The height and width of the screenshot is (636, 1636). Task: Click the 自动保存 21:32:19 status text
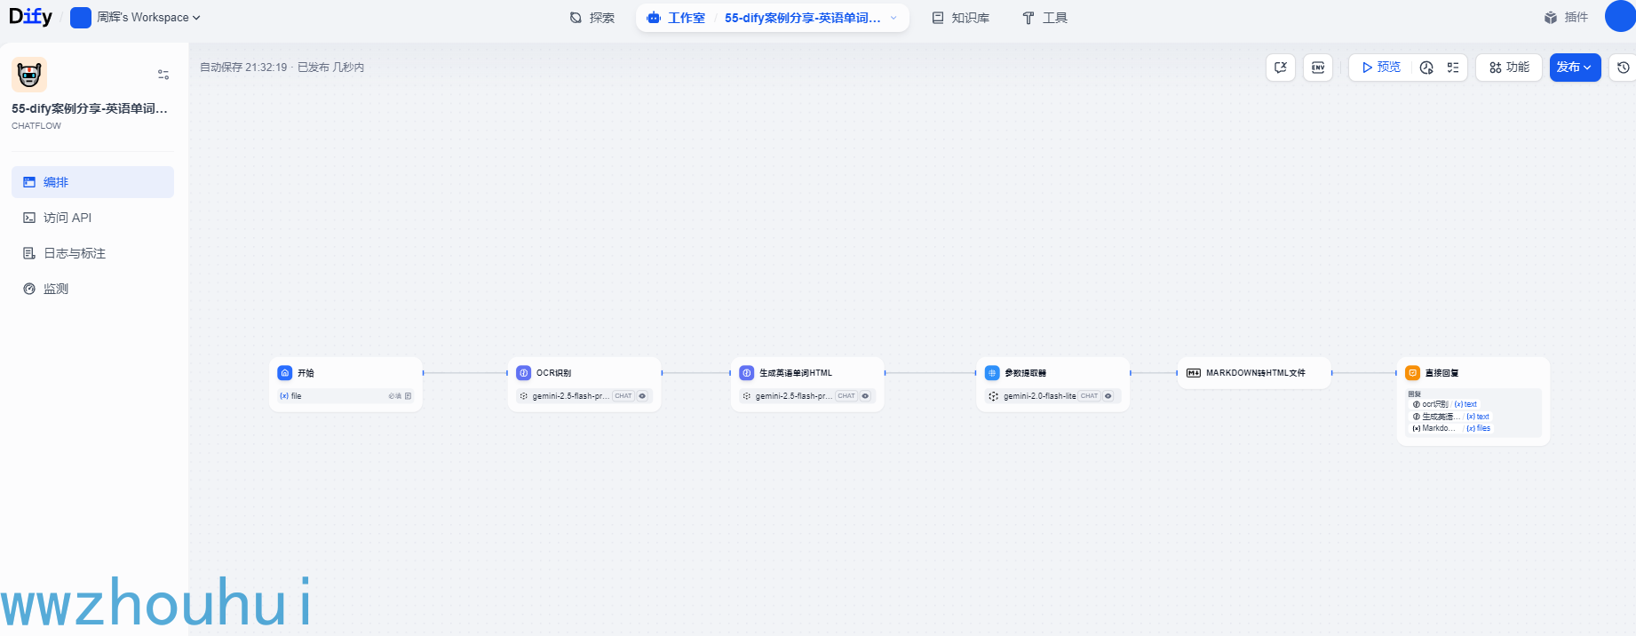tap(243, 68)
